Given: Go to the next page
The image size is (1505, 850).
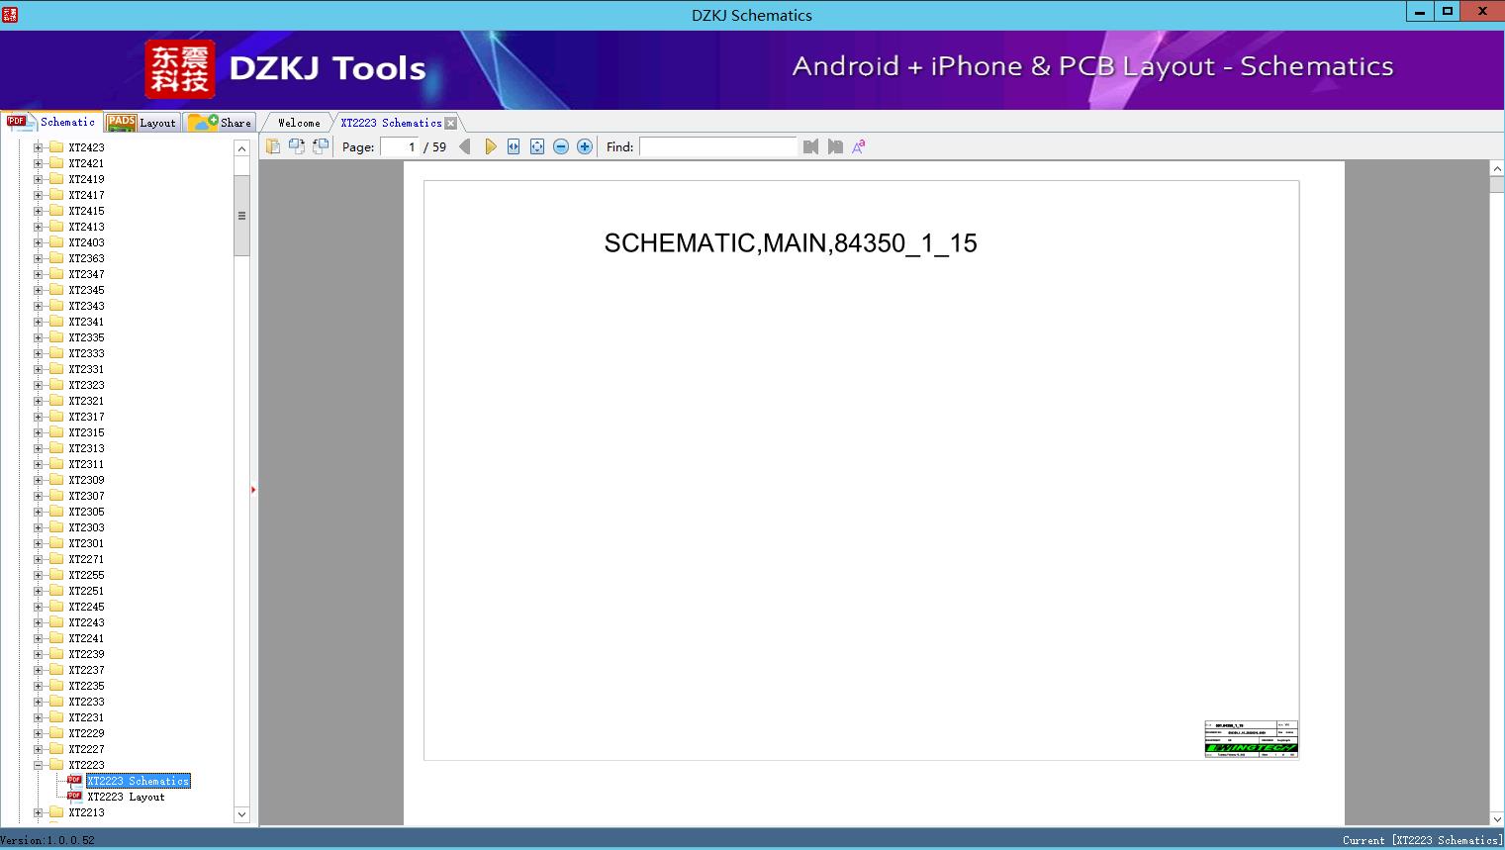Looking at the screenshot, I should coord(490,146).
